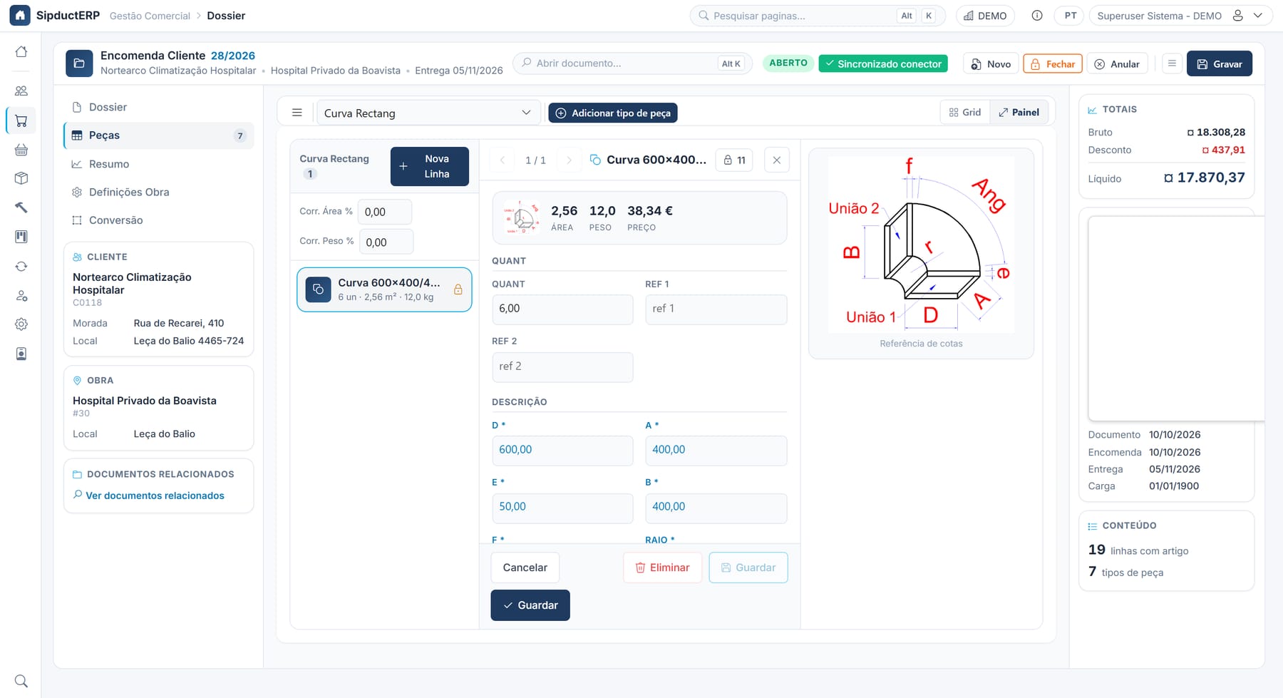Switch to Grid view
This screenshot has width=1283, height=698.
point(965,113)
